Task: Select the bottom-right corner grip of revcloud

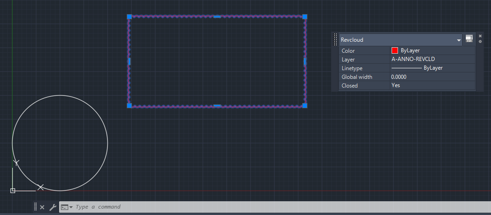Action: tap(305, 105)
